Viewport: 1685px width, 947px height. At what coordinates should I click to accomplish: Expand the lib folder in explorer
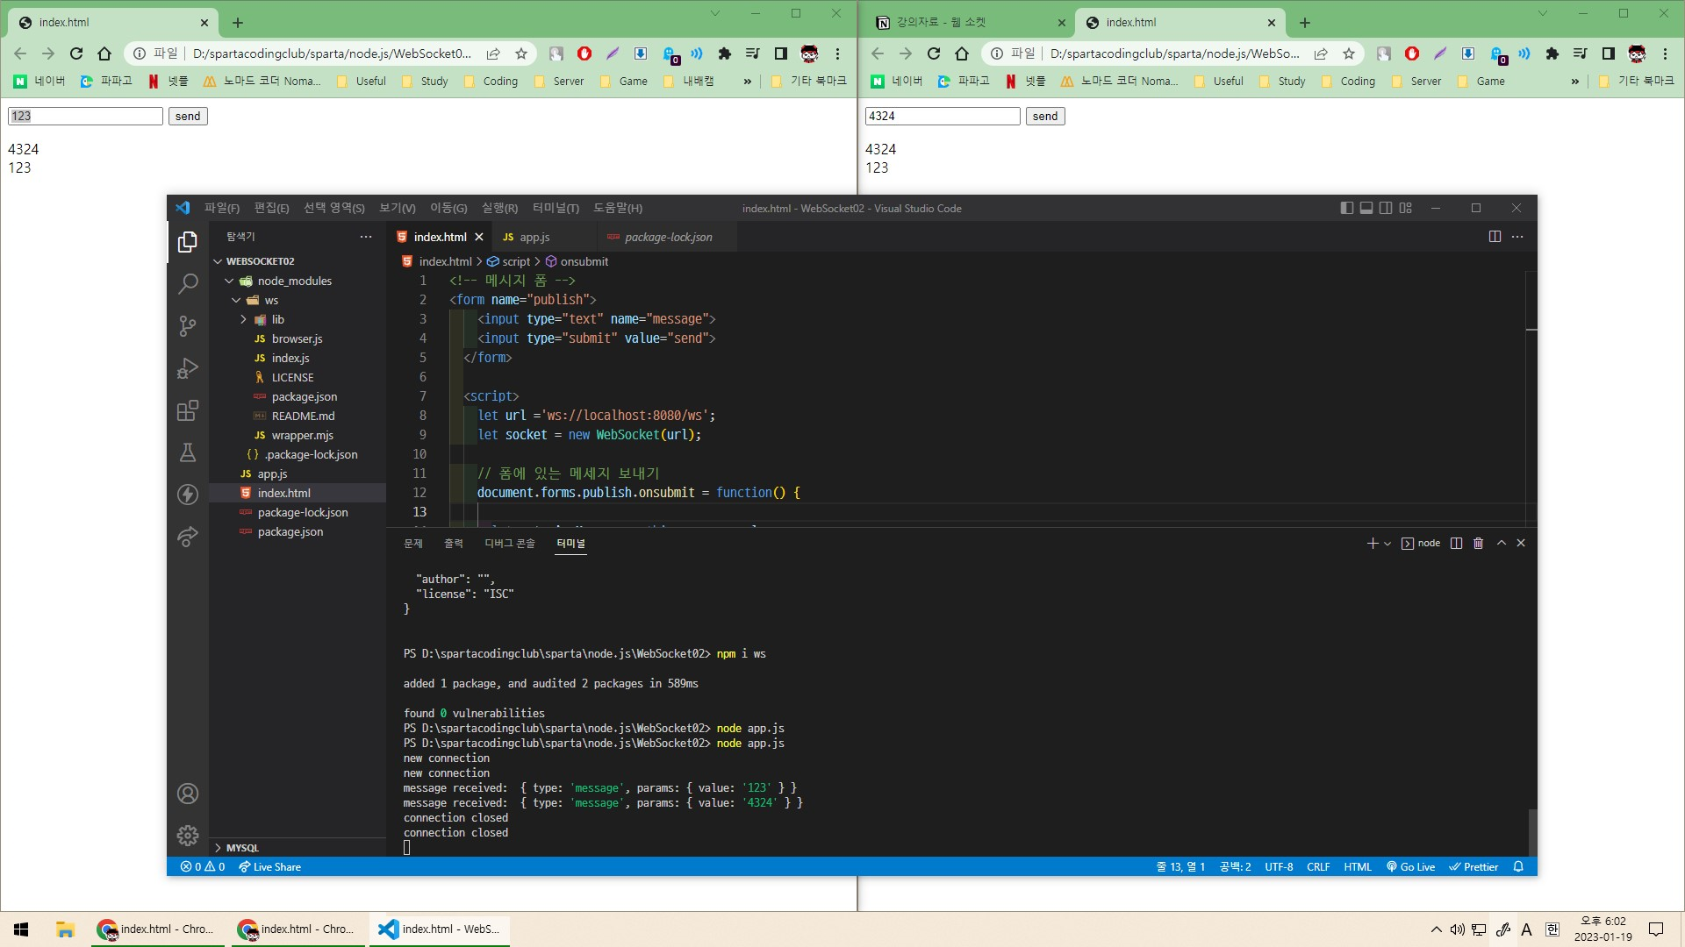tap(244, 319)
